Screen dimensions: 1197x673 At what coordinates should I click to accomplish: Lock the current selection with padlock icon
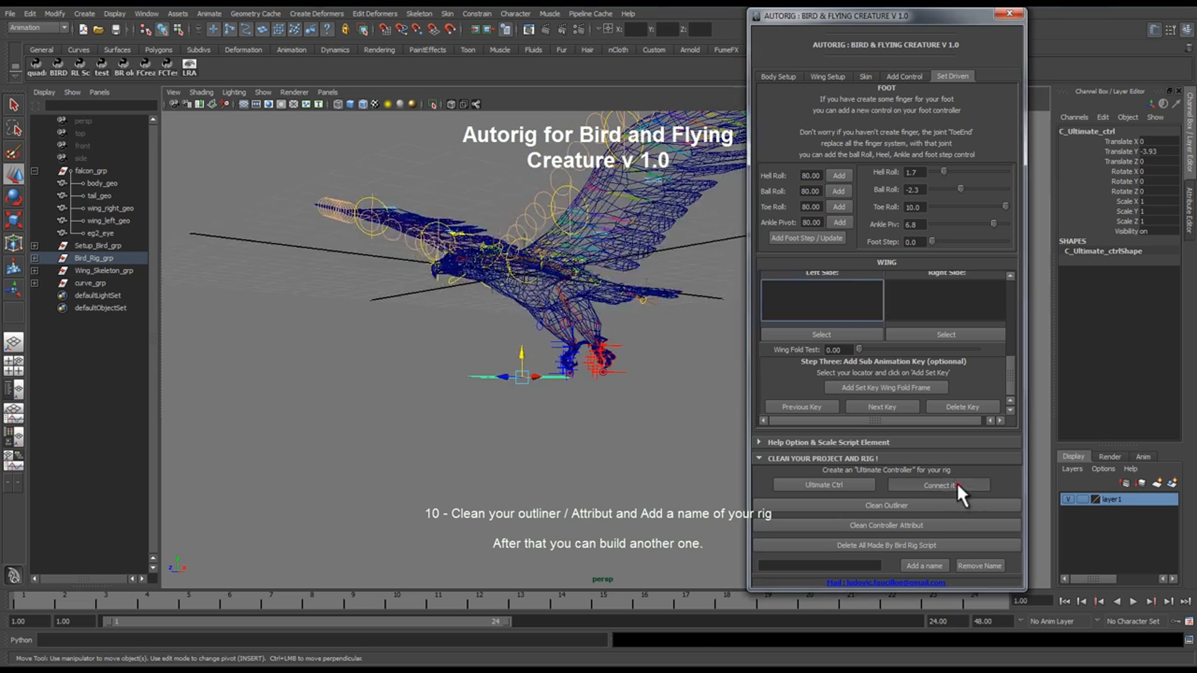[345, 29]
